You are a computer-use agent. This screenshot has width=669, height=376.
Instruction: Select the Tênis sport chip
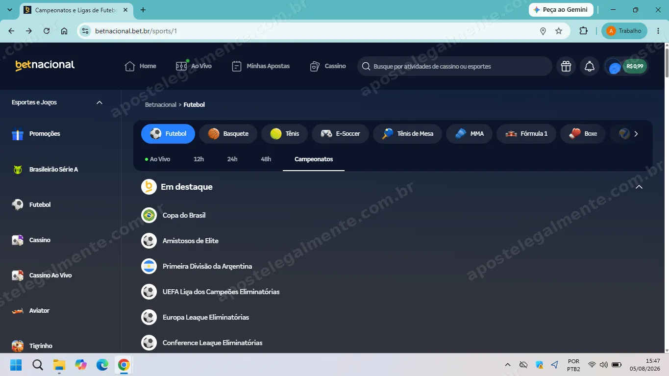coord(284,134)
